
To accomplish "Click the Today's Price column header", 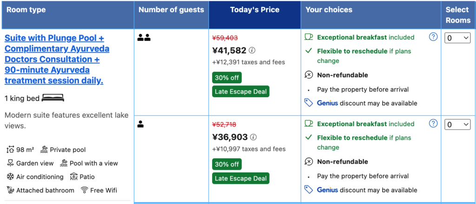I will pyautogui.click(x=255, y=10).
